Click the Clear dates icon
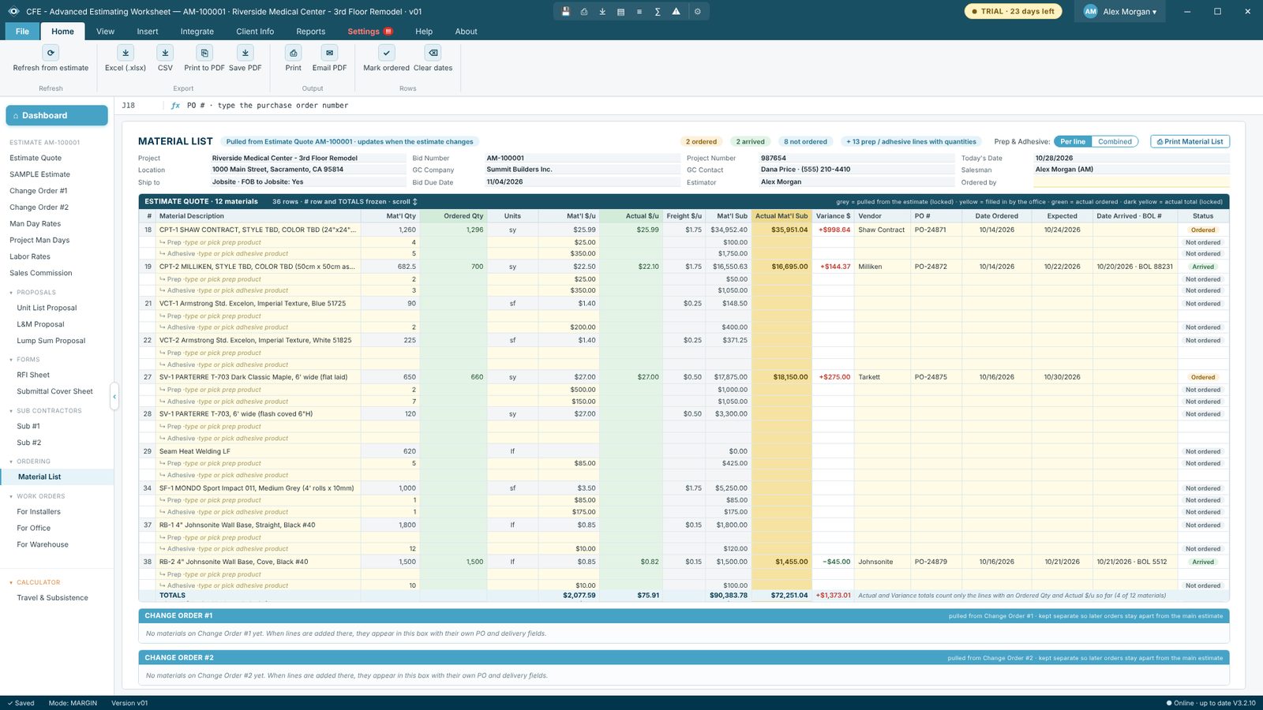This screenshot has width=1263, height=710. (x=433, y=53)
